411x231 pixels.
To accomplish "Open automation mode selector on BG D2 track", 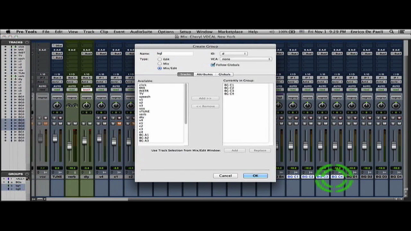I will point(367,90).
